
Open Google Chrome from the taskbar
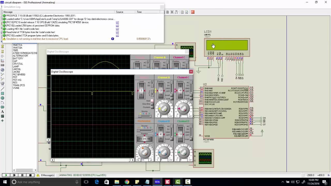pos(127,182)
